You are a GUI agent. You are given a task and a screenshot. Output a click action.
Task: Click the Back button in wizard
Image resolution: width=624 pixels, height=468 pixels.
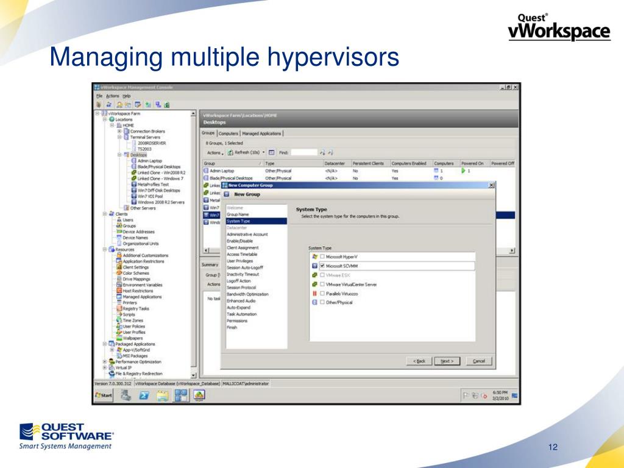pos(419,361)
